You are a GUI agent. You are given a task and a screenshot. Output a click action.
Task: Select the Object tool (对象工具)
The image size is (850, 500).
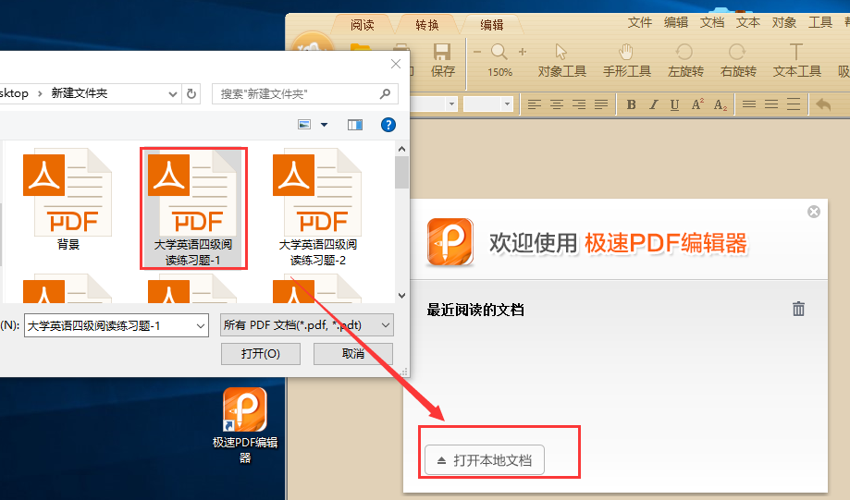(x=561, y=60)
